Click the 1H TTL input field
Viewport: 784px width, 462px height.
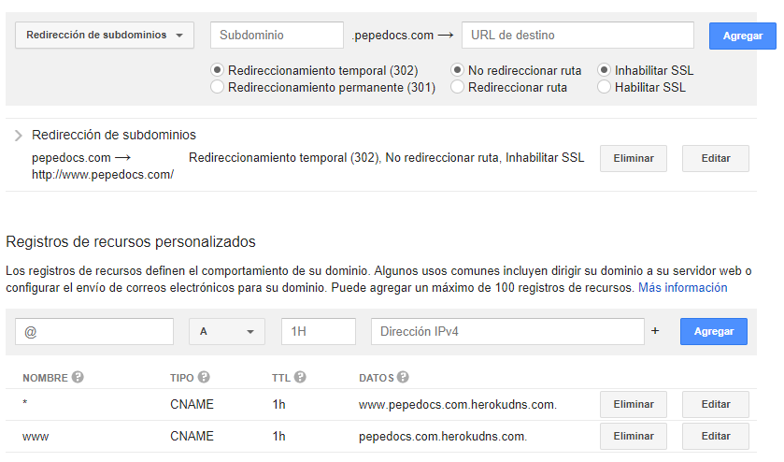click(319, 331)
